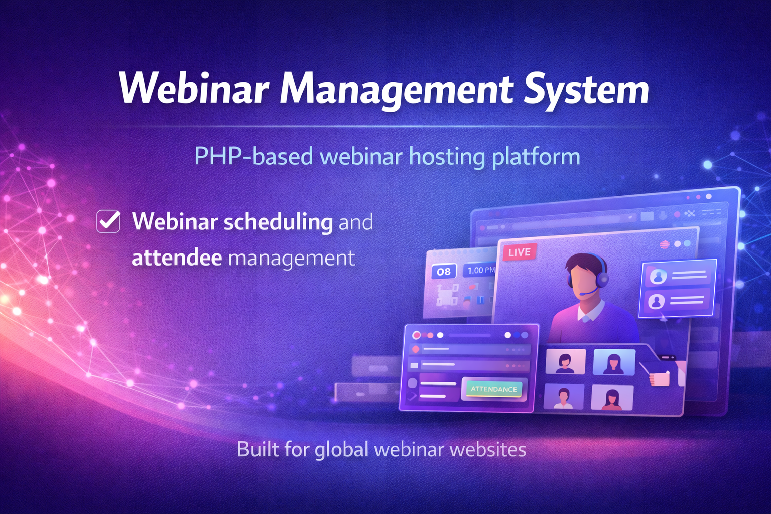Click the small rectangle icon in the second list row

click(x=414, y=365)
